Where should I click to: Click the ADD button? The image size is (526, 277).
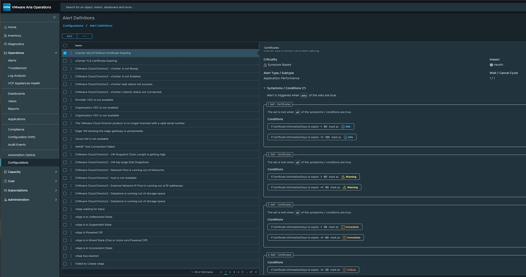click(70, 36)
